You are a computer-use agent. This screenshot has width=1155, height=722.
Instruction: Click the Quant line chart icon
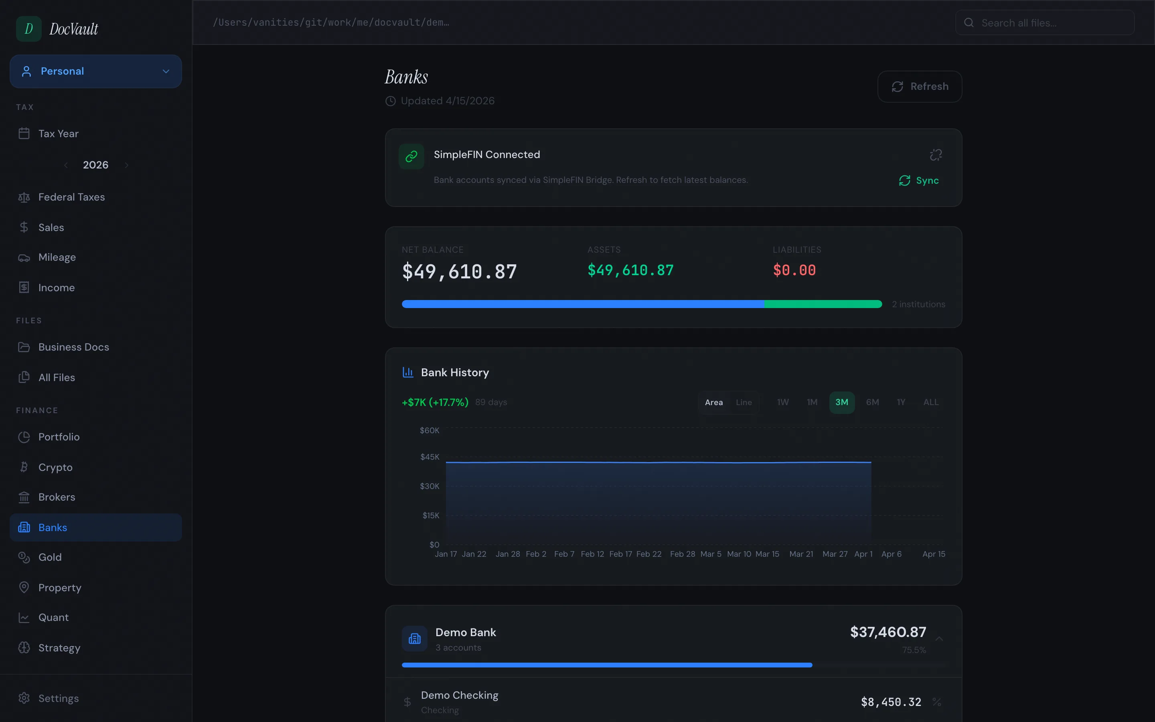coord(24,617)
